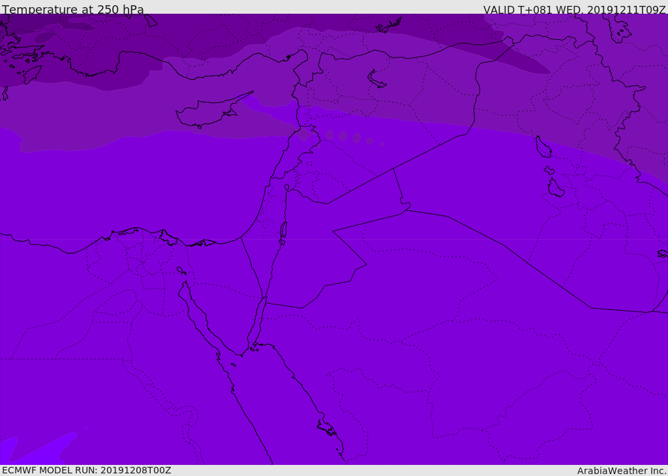Image resolution: width=668 pixels, height=476 pixels.
Task: Click the lake in eastern Syria
Action: tap(375, 80)
